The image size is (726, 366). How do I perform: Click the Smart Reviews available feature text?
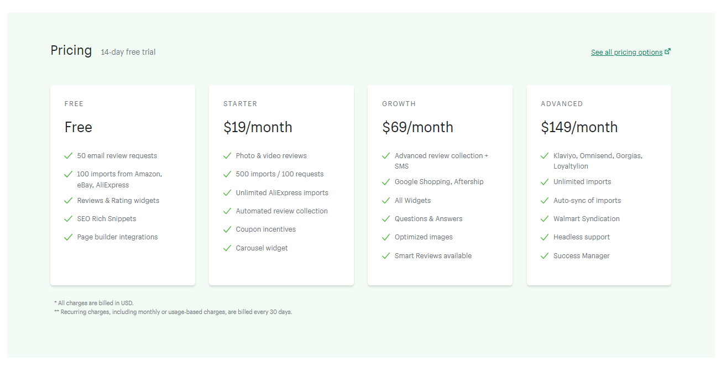(433, 256)
